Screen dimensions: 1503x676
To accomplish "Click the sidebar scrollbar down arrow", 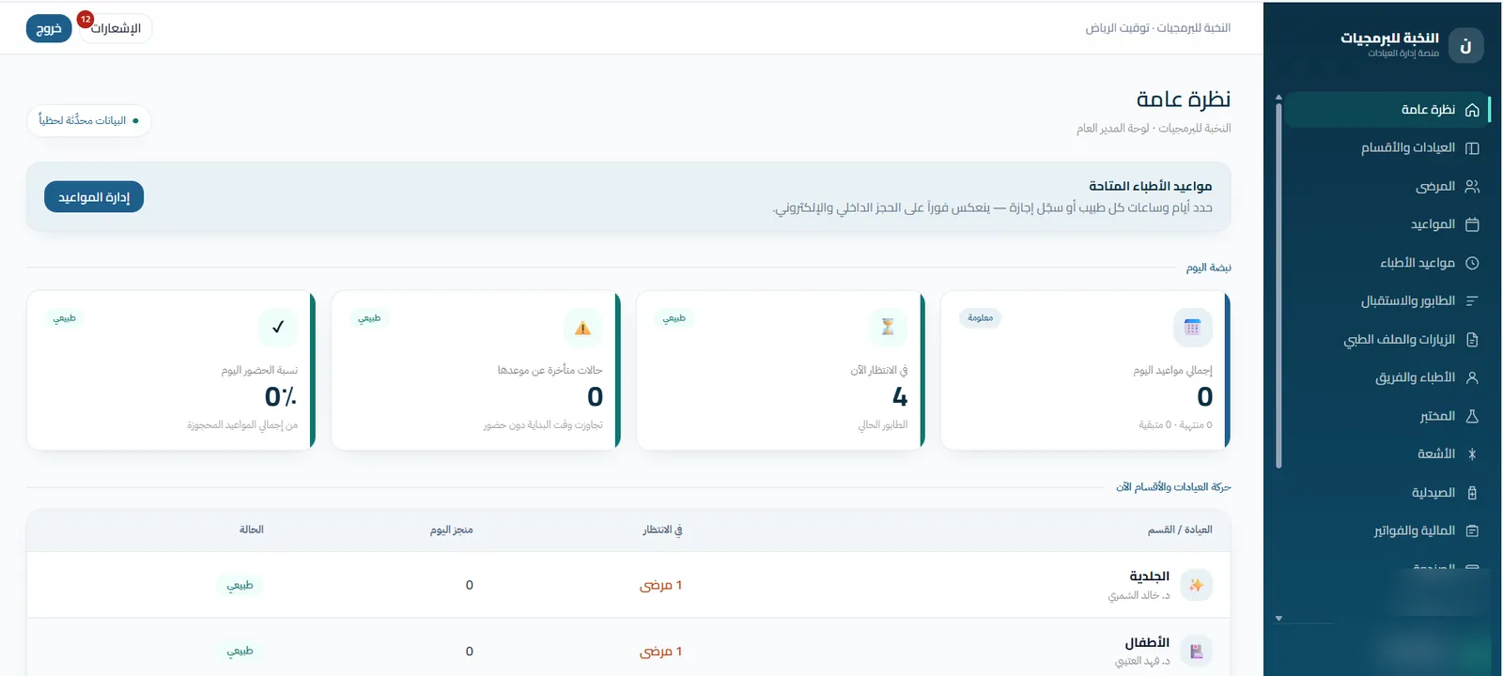I will (x=1278, y=619).
